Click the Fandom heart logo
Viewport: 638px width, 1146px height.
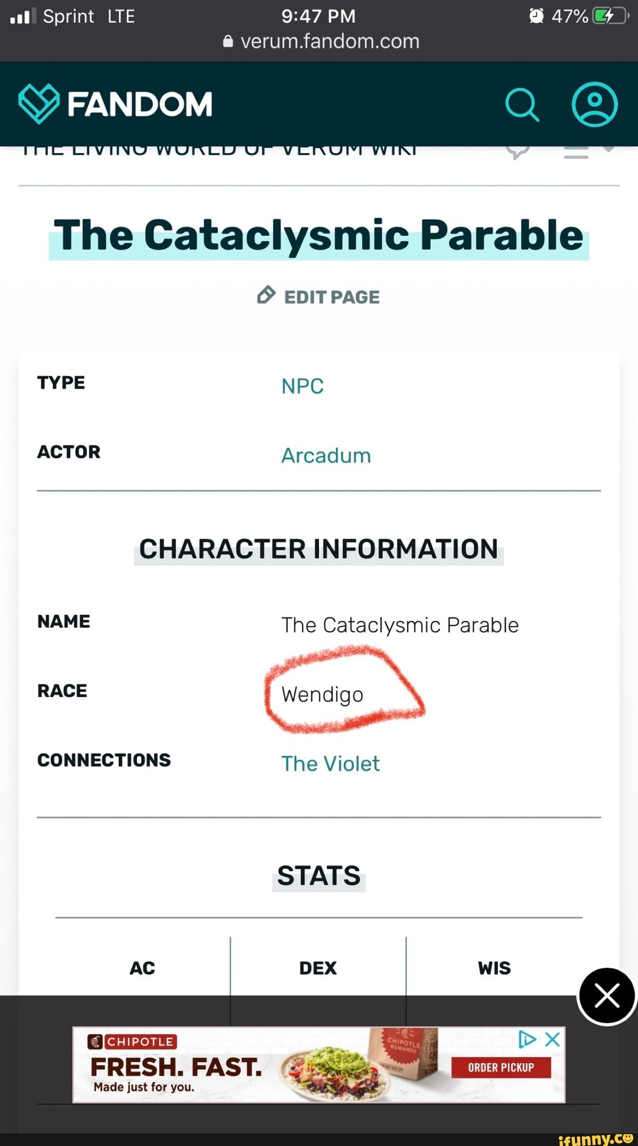click(39, 103)
